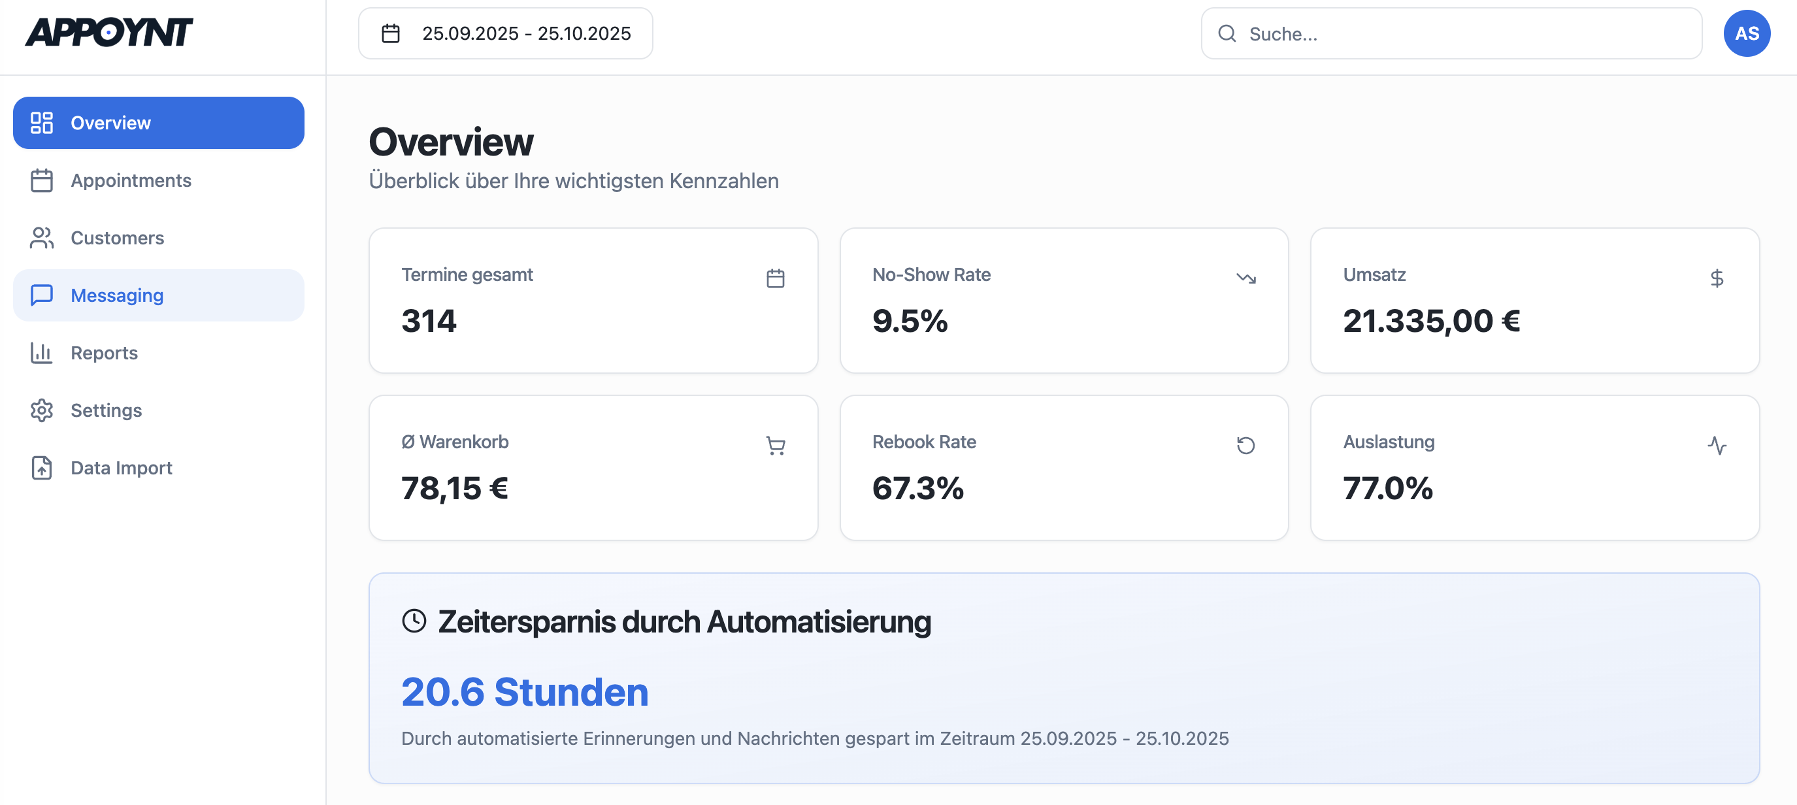Open the AS user avatar menu
1797x805 pixels.
point(1746,33)
